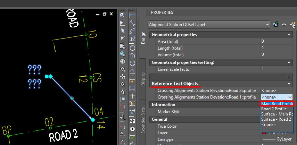
Task: Start the Arc Length dimension tool
Action: (x=132, y=31)
